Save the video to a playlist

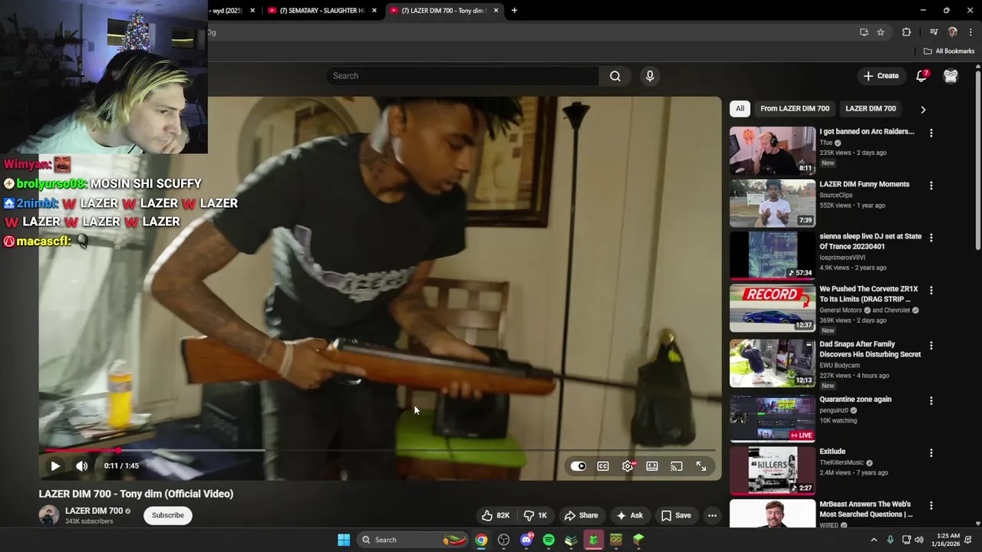(676, 515)
